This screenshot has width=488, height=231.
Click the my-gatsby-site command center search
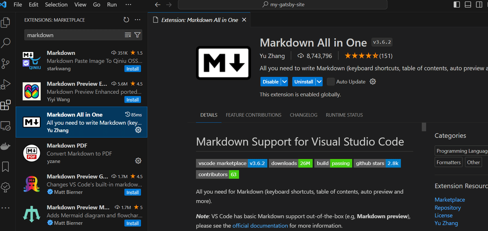pyautogui.click(x=283, y=5)
